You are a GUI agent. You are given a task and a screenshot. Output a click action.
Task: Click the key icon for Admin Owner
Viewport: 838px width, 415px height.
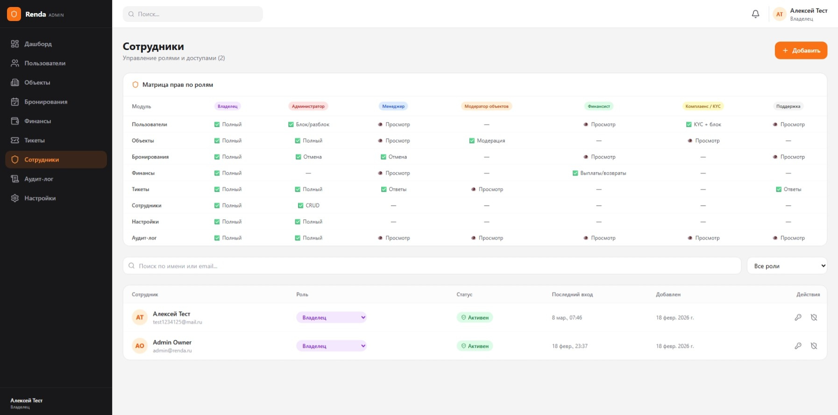pos(798,346)
